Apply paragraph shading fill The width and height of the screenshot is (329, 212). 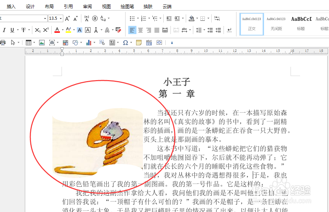(x=191, y=18)
